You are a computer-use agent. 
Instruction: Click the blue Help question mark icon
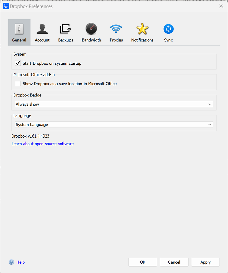pos(11,262)
